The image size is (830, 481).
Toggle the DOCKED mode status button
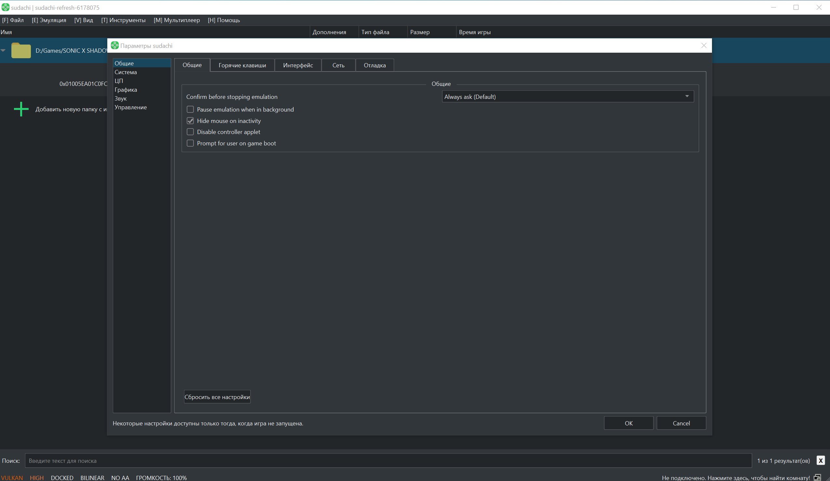(62, 478)
